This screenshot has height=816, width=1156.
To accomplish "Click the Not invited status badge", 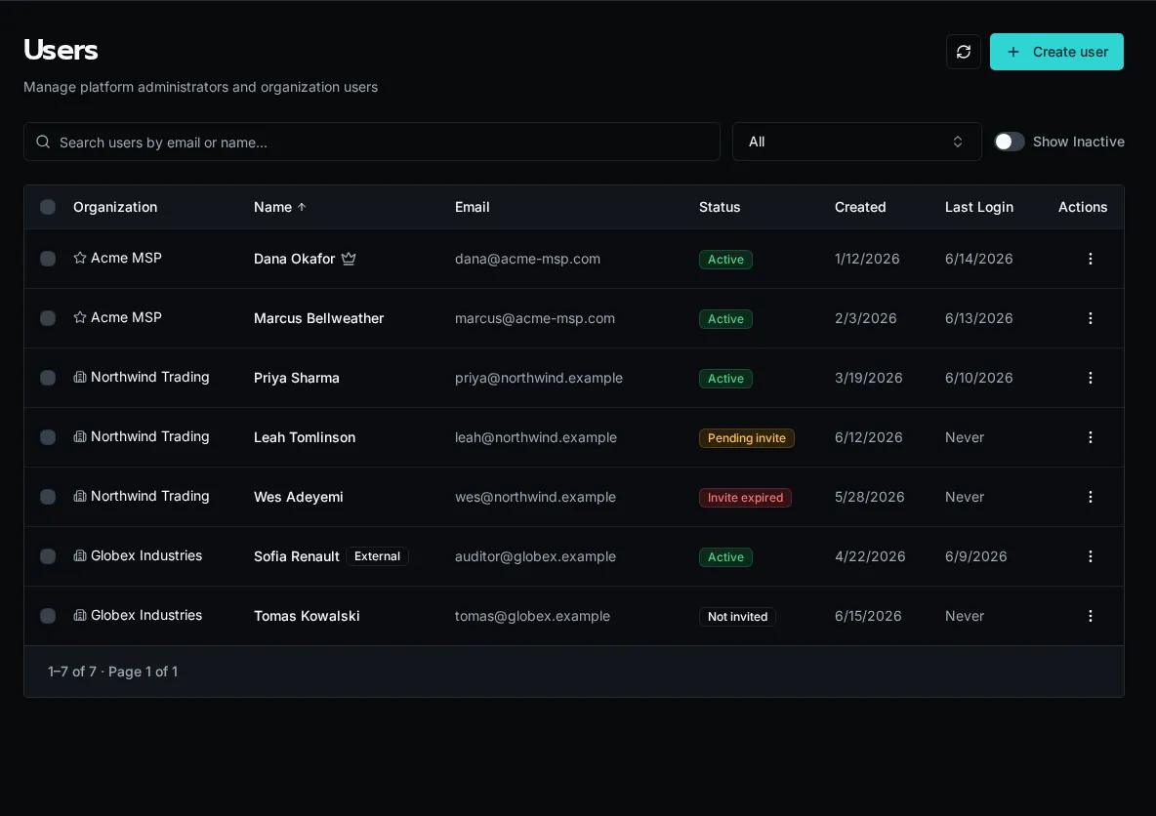I will 737,616.
